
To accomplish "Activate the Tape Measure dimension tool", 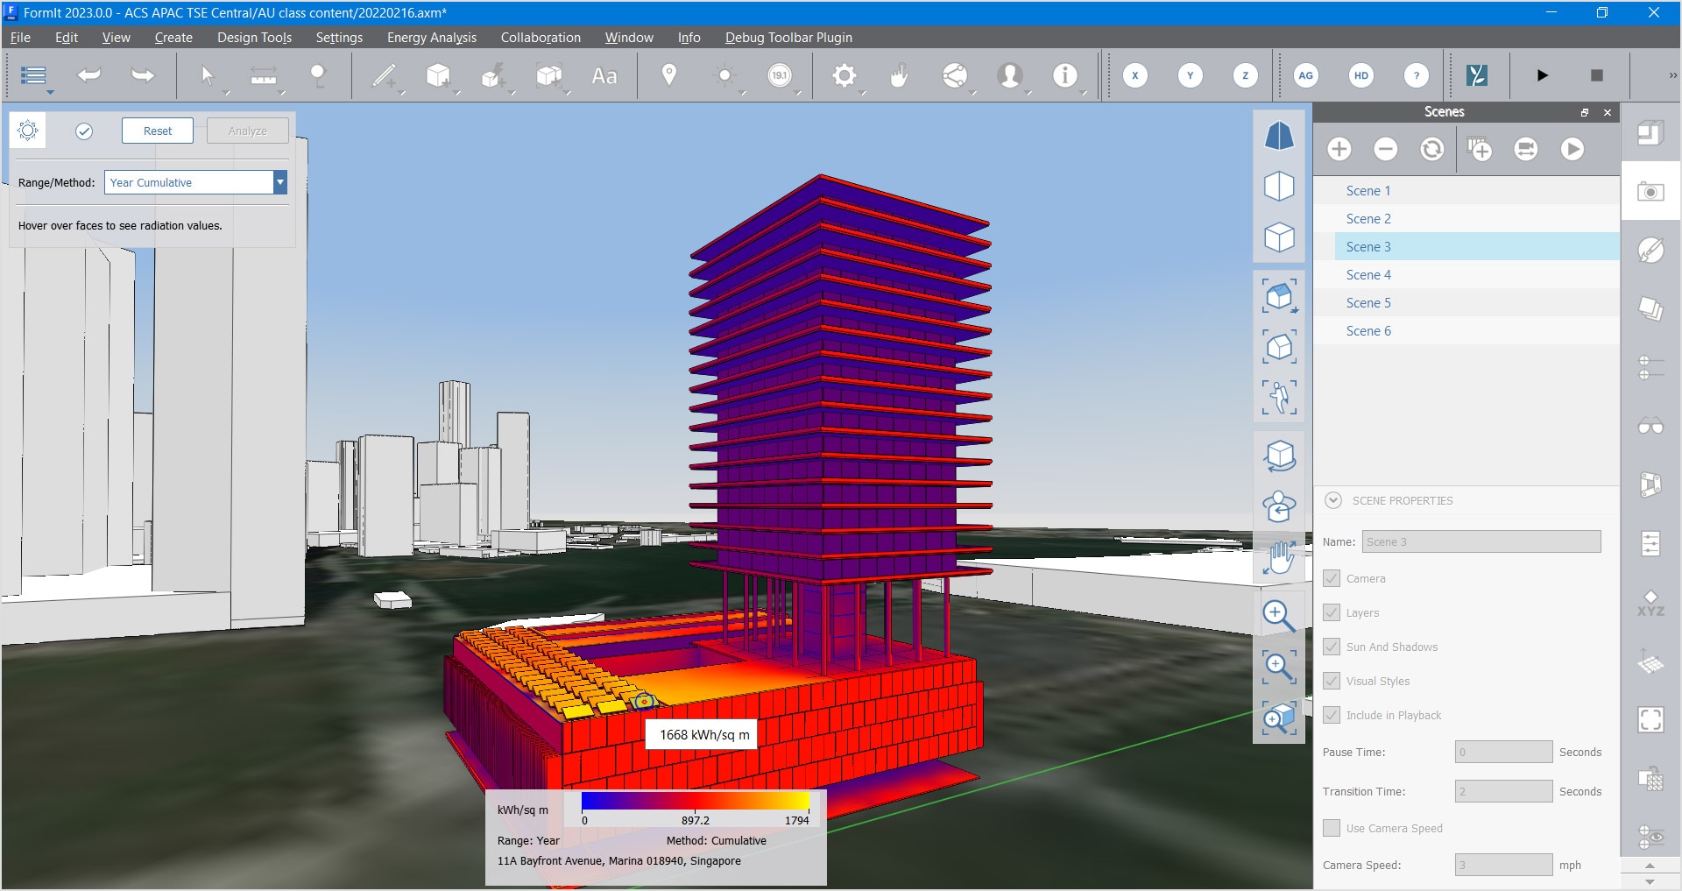I will click(x=263, y=75).
